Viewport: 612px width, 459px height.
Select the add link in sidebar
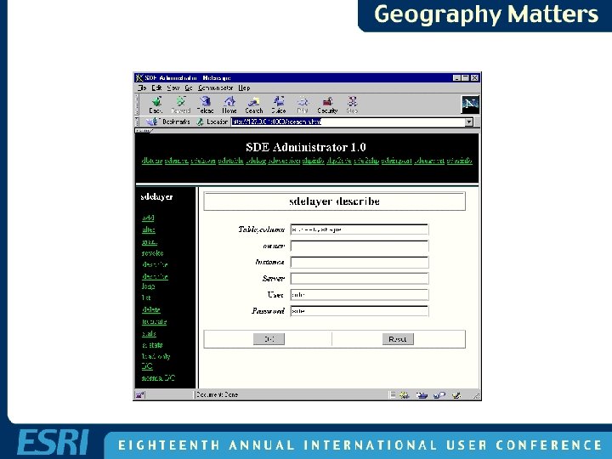coord(148,218)
